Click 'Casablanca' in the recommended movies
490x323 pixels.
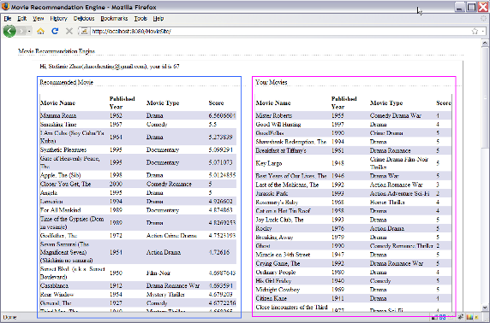(x=54, y=286)
